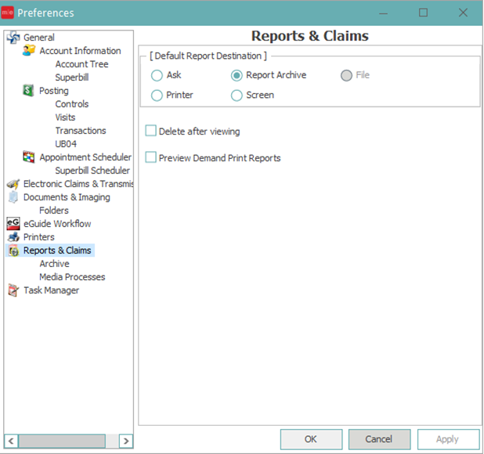The image size is (484, 454).
Task: Select the Screen destination option
Action: tap(237, 95)
